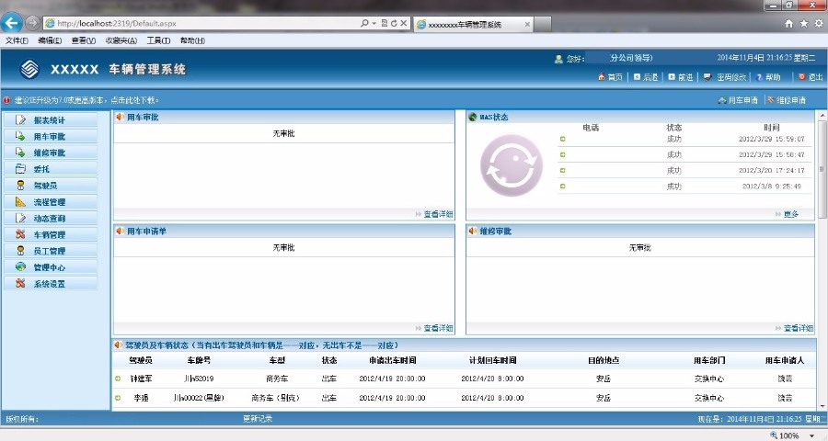Open 员工管理 in the sidebar
Viewport: 828px width, 441px height.
coord(51,251)
